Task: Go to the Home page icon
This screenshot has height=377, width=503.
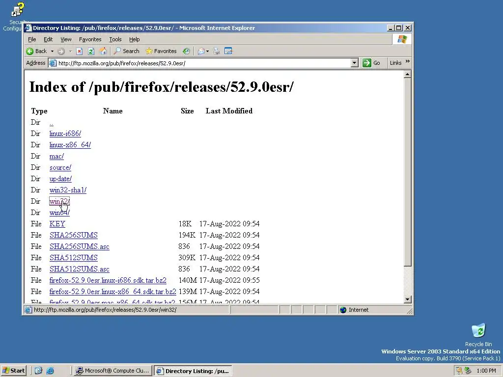Action: (x=103, y=51)
